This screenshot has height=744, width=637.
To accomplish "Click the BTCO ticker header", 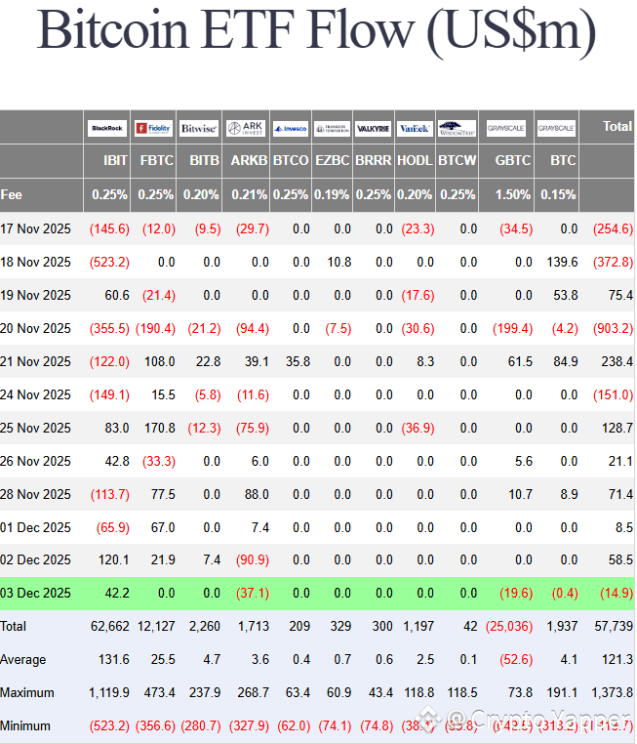I will click(291, 160).
